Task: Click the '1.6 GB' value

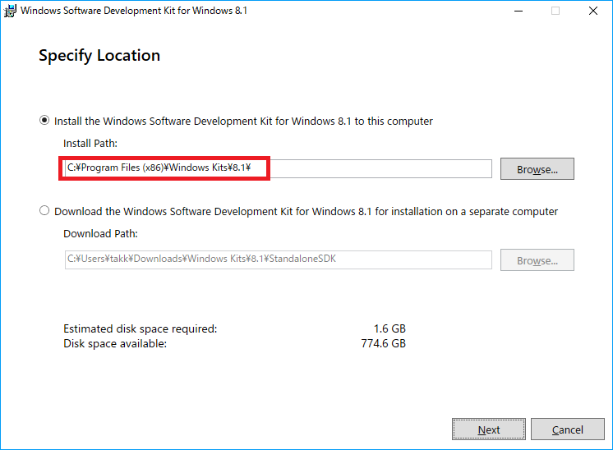Action: [x=389, y=329]
